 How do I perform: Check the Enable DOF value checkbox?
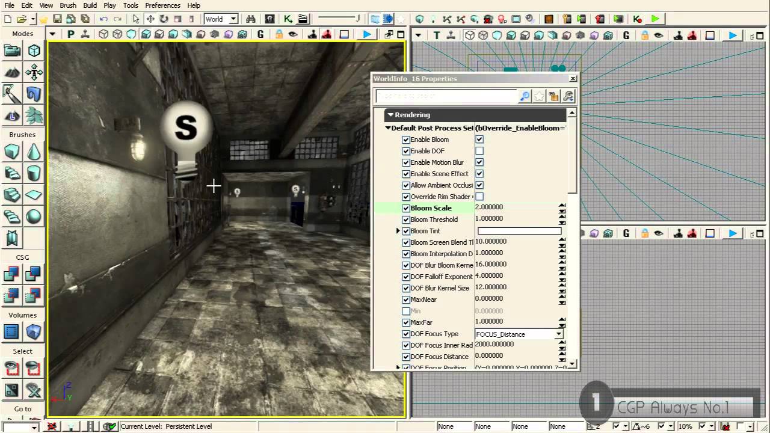pos(479,151)
